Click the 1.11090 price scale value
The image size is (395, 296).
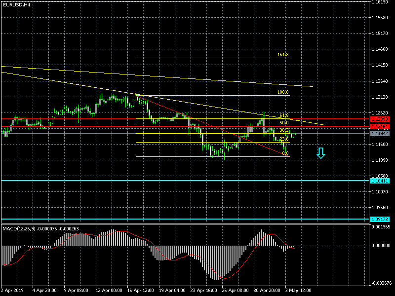(380, 160)
